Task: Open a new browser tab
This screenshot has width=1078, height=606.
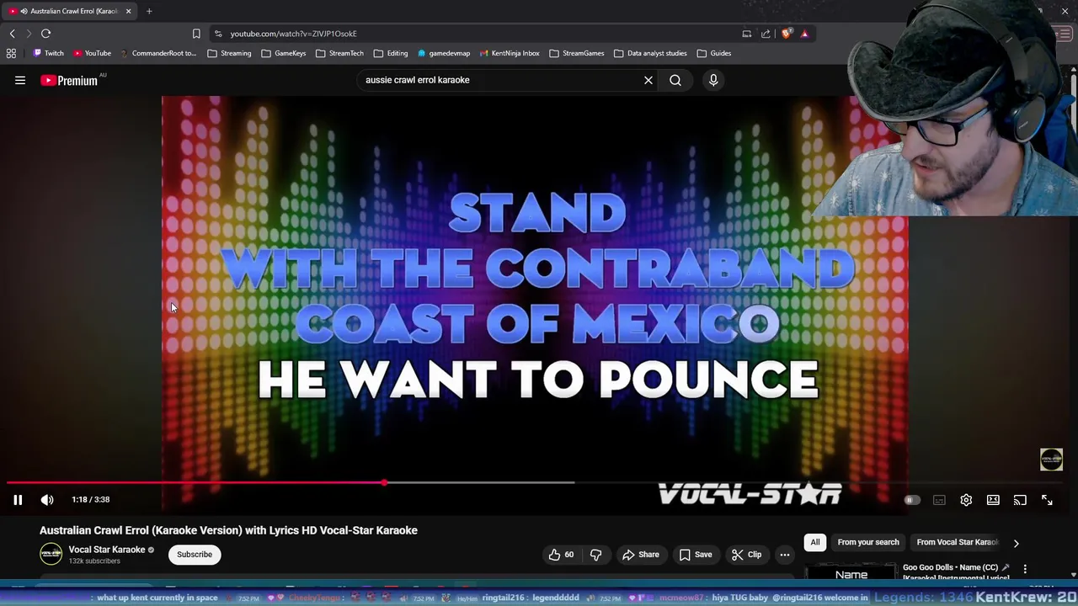Action: [149, 11]
